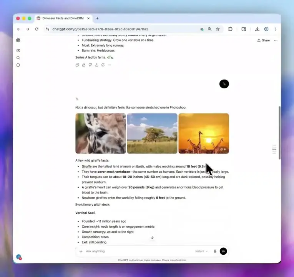Open site information icon in address bar

[x=47, y=29]
